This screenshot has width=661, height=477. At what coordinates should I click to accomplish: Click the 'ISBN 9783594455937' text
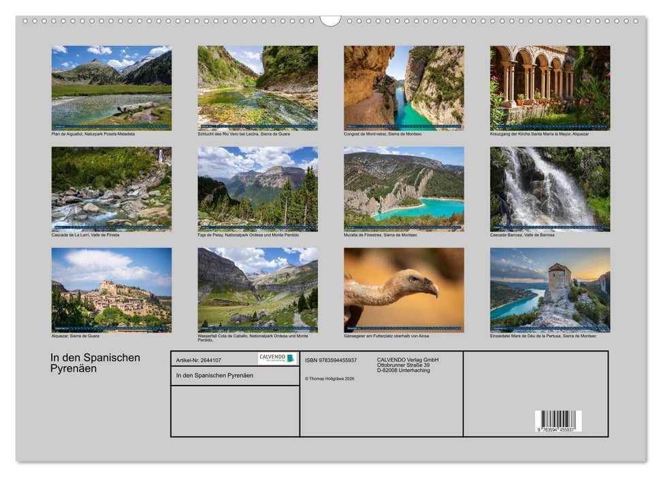331,360
